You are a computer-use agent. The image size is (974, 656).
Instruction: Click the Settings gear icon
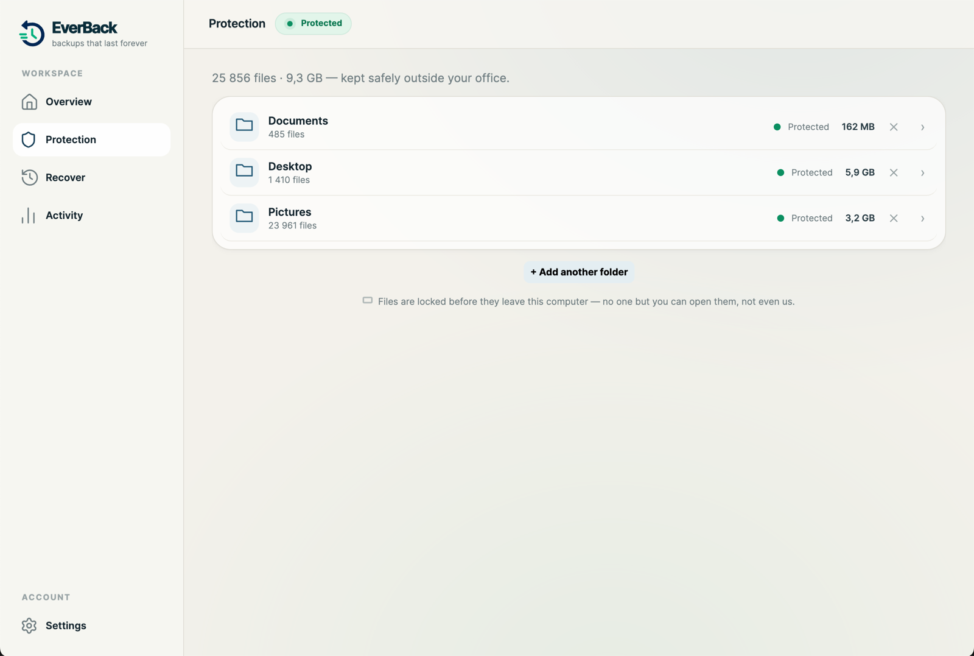(29, 626)
